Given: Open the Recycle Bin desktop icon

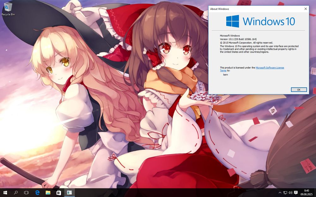Looking at the screenshot, I should click(x=8, y=9).
